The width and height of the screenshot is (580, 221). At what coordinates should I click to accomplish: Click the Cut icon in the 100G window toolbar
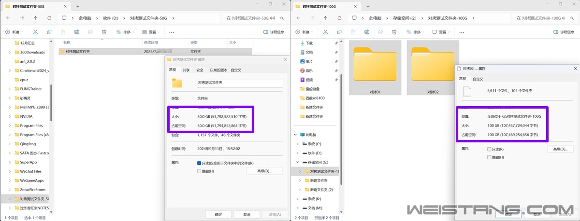(x=325, y=32)
